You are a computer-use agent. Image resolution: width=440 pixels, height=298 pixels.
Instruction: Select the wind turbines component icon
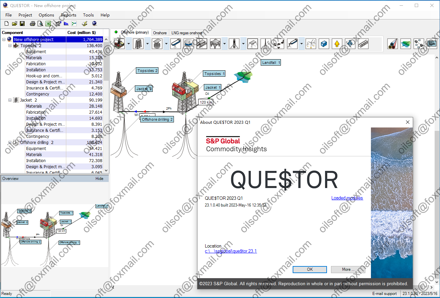point(311,44)
